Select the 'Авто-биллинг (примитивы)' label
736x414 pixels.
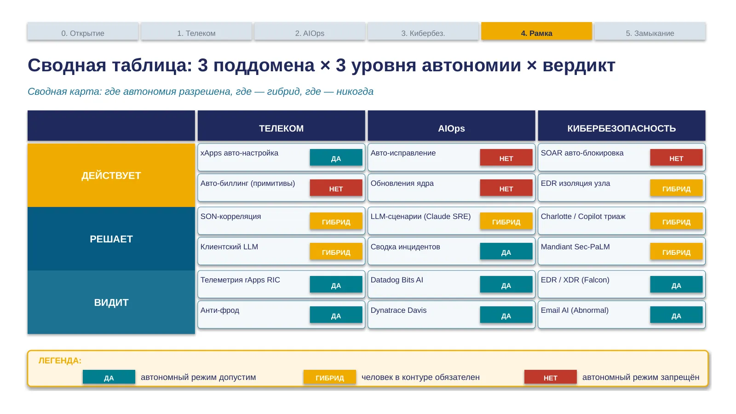[x=247, y=184]
